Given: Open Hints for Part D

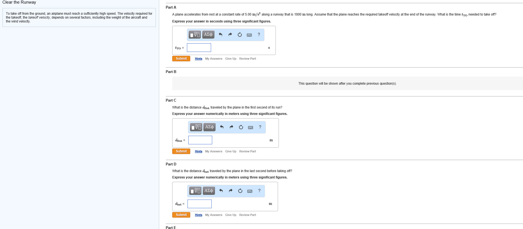Looking at the screenshot, I should pos(199,215).
